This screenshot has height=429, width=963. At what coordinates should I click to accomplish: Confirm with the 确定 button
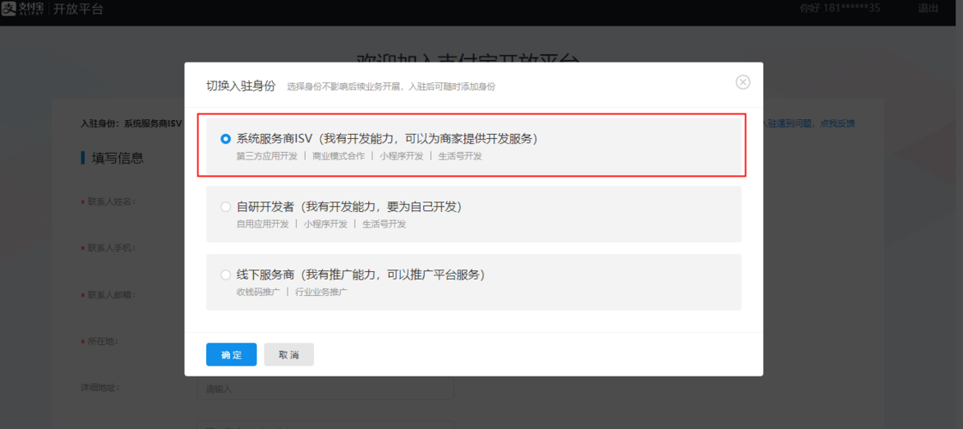coord(232,354)
